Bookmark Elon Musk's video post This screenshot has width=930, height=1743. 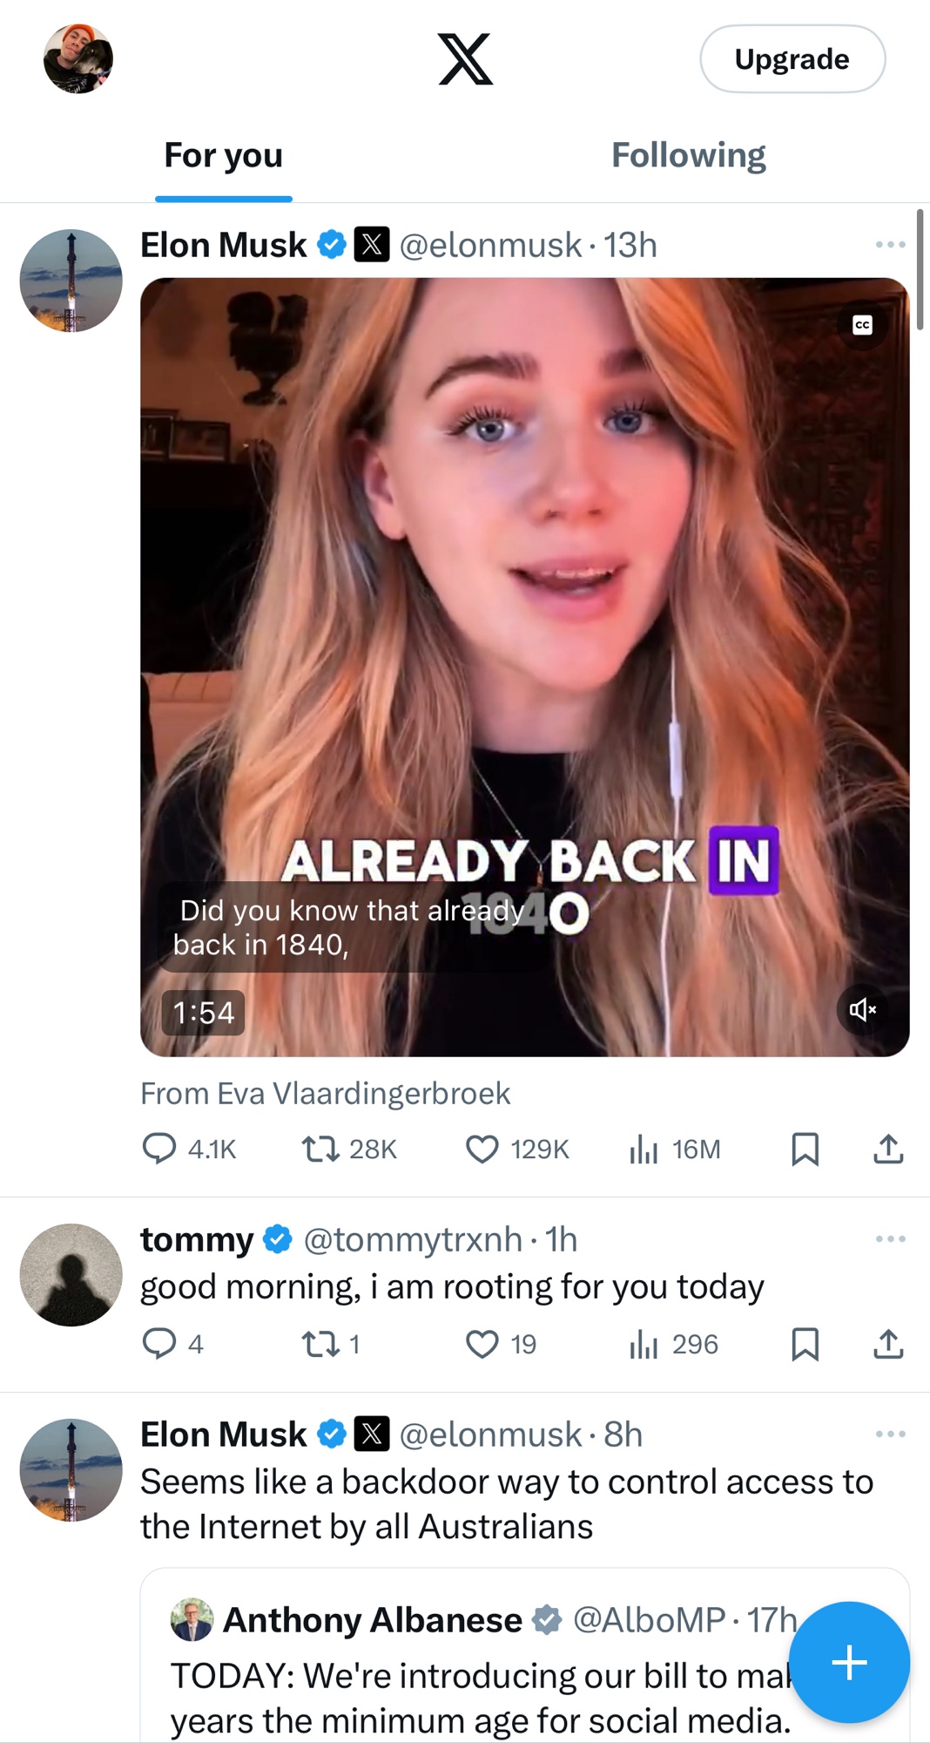[x=805, y=1149]
